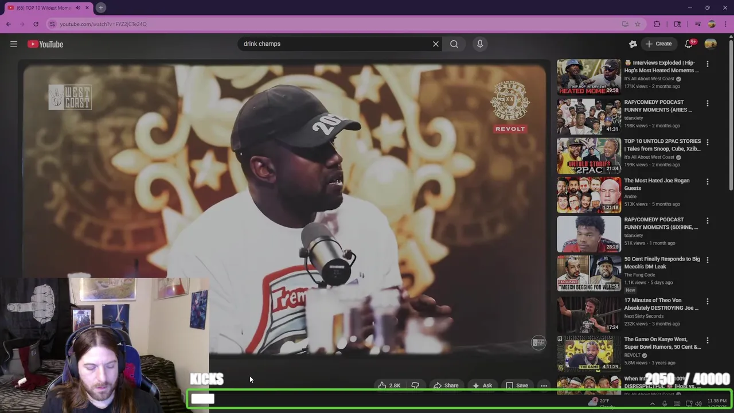734x413 pixels.
Task: Open the 6IX9INE rap/comedy podcast thumbnail
Action: click(x=589, y=234)
